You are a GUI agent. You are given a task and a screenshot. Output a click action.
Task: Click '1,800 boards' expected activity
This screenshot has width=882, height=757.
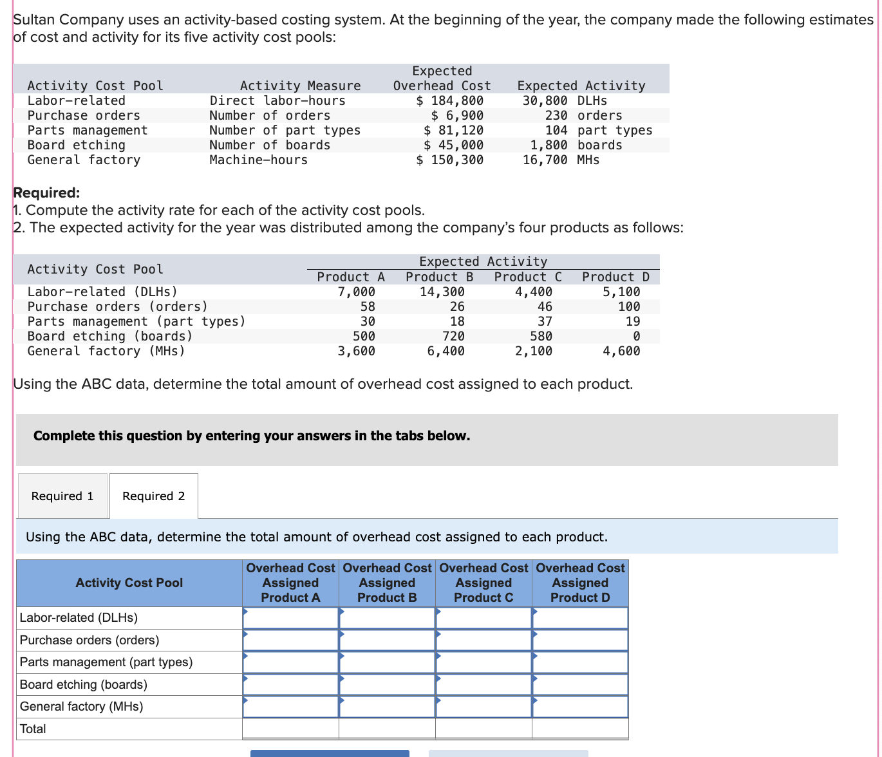[576, 145]
